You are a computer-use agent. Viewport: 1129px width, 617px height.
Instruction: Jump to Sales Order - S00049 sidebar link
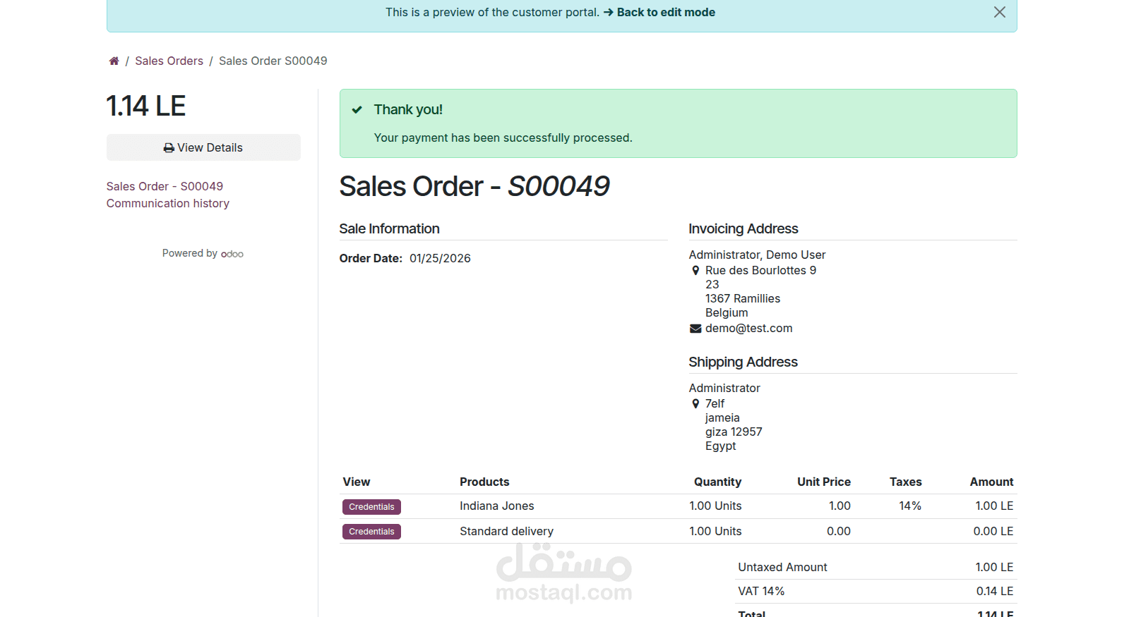[x=165, y=186]
